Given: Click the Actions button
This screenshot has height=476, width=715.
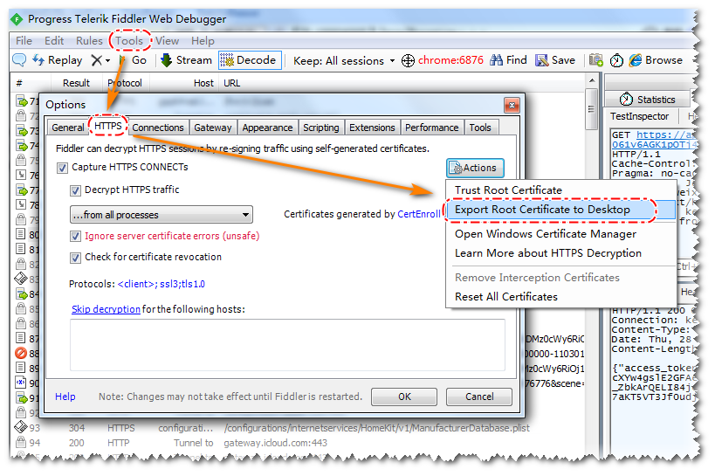Looking at the screenshot, I should click(x=475, y=168).
